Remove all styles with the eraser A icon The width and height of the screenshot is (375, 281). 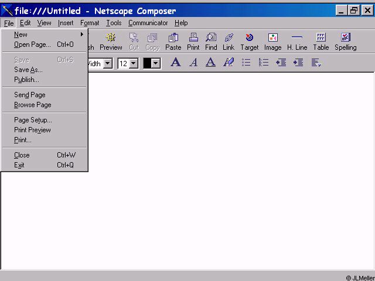point(229,63)
